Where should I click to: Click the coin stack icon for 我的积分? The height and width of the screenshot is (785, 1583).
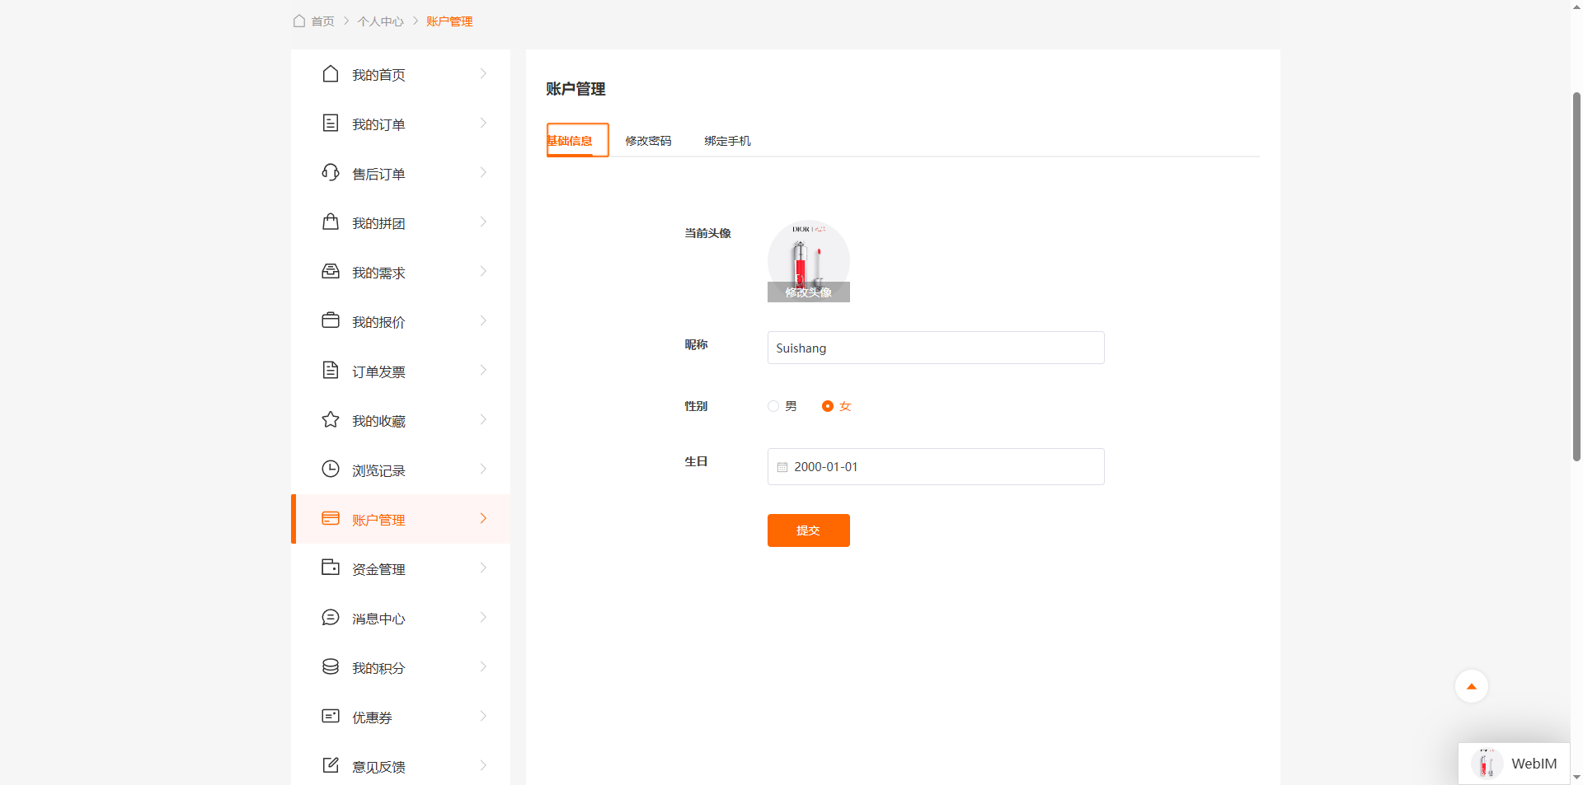[330, 667]
